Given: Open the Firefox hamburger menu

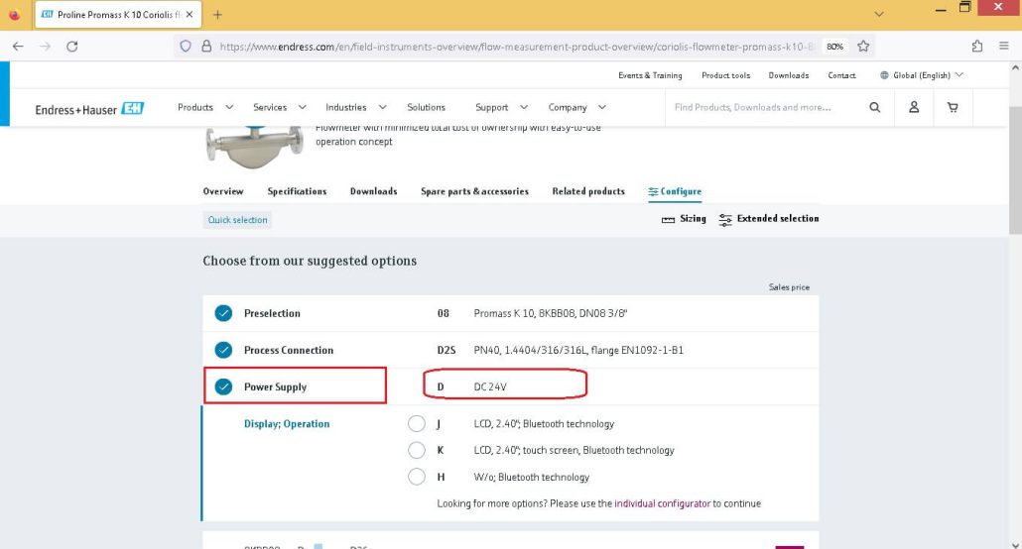Looking at the screenshot, I should pyautogui.click(x=1004, y=47).
